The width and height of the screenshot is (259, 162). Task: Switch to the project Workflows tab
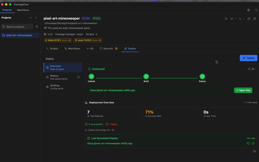coord(72,49)
